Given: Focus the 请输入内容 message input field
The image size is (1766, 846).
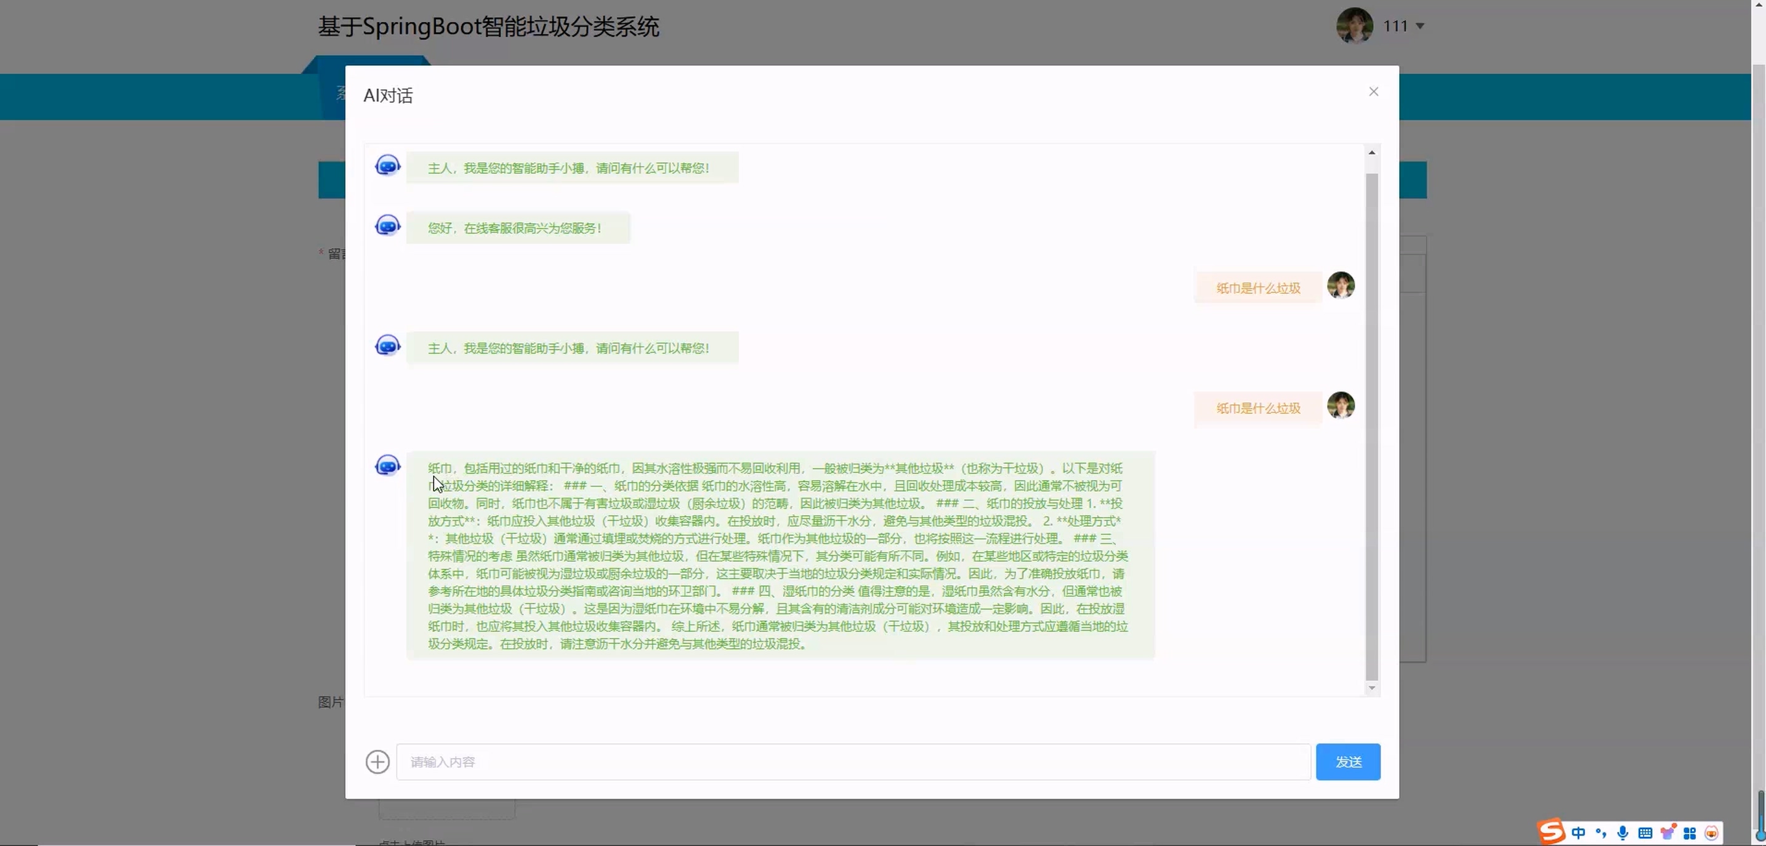Looking at the screenshot, I should tap(853, 762).
